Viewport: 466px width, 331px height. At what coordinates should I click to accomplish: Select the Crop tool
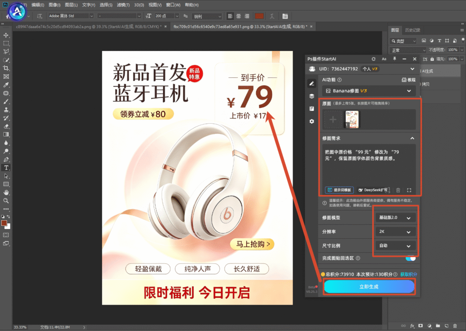(6, 68)
